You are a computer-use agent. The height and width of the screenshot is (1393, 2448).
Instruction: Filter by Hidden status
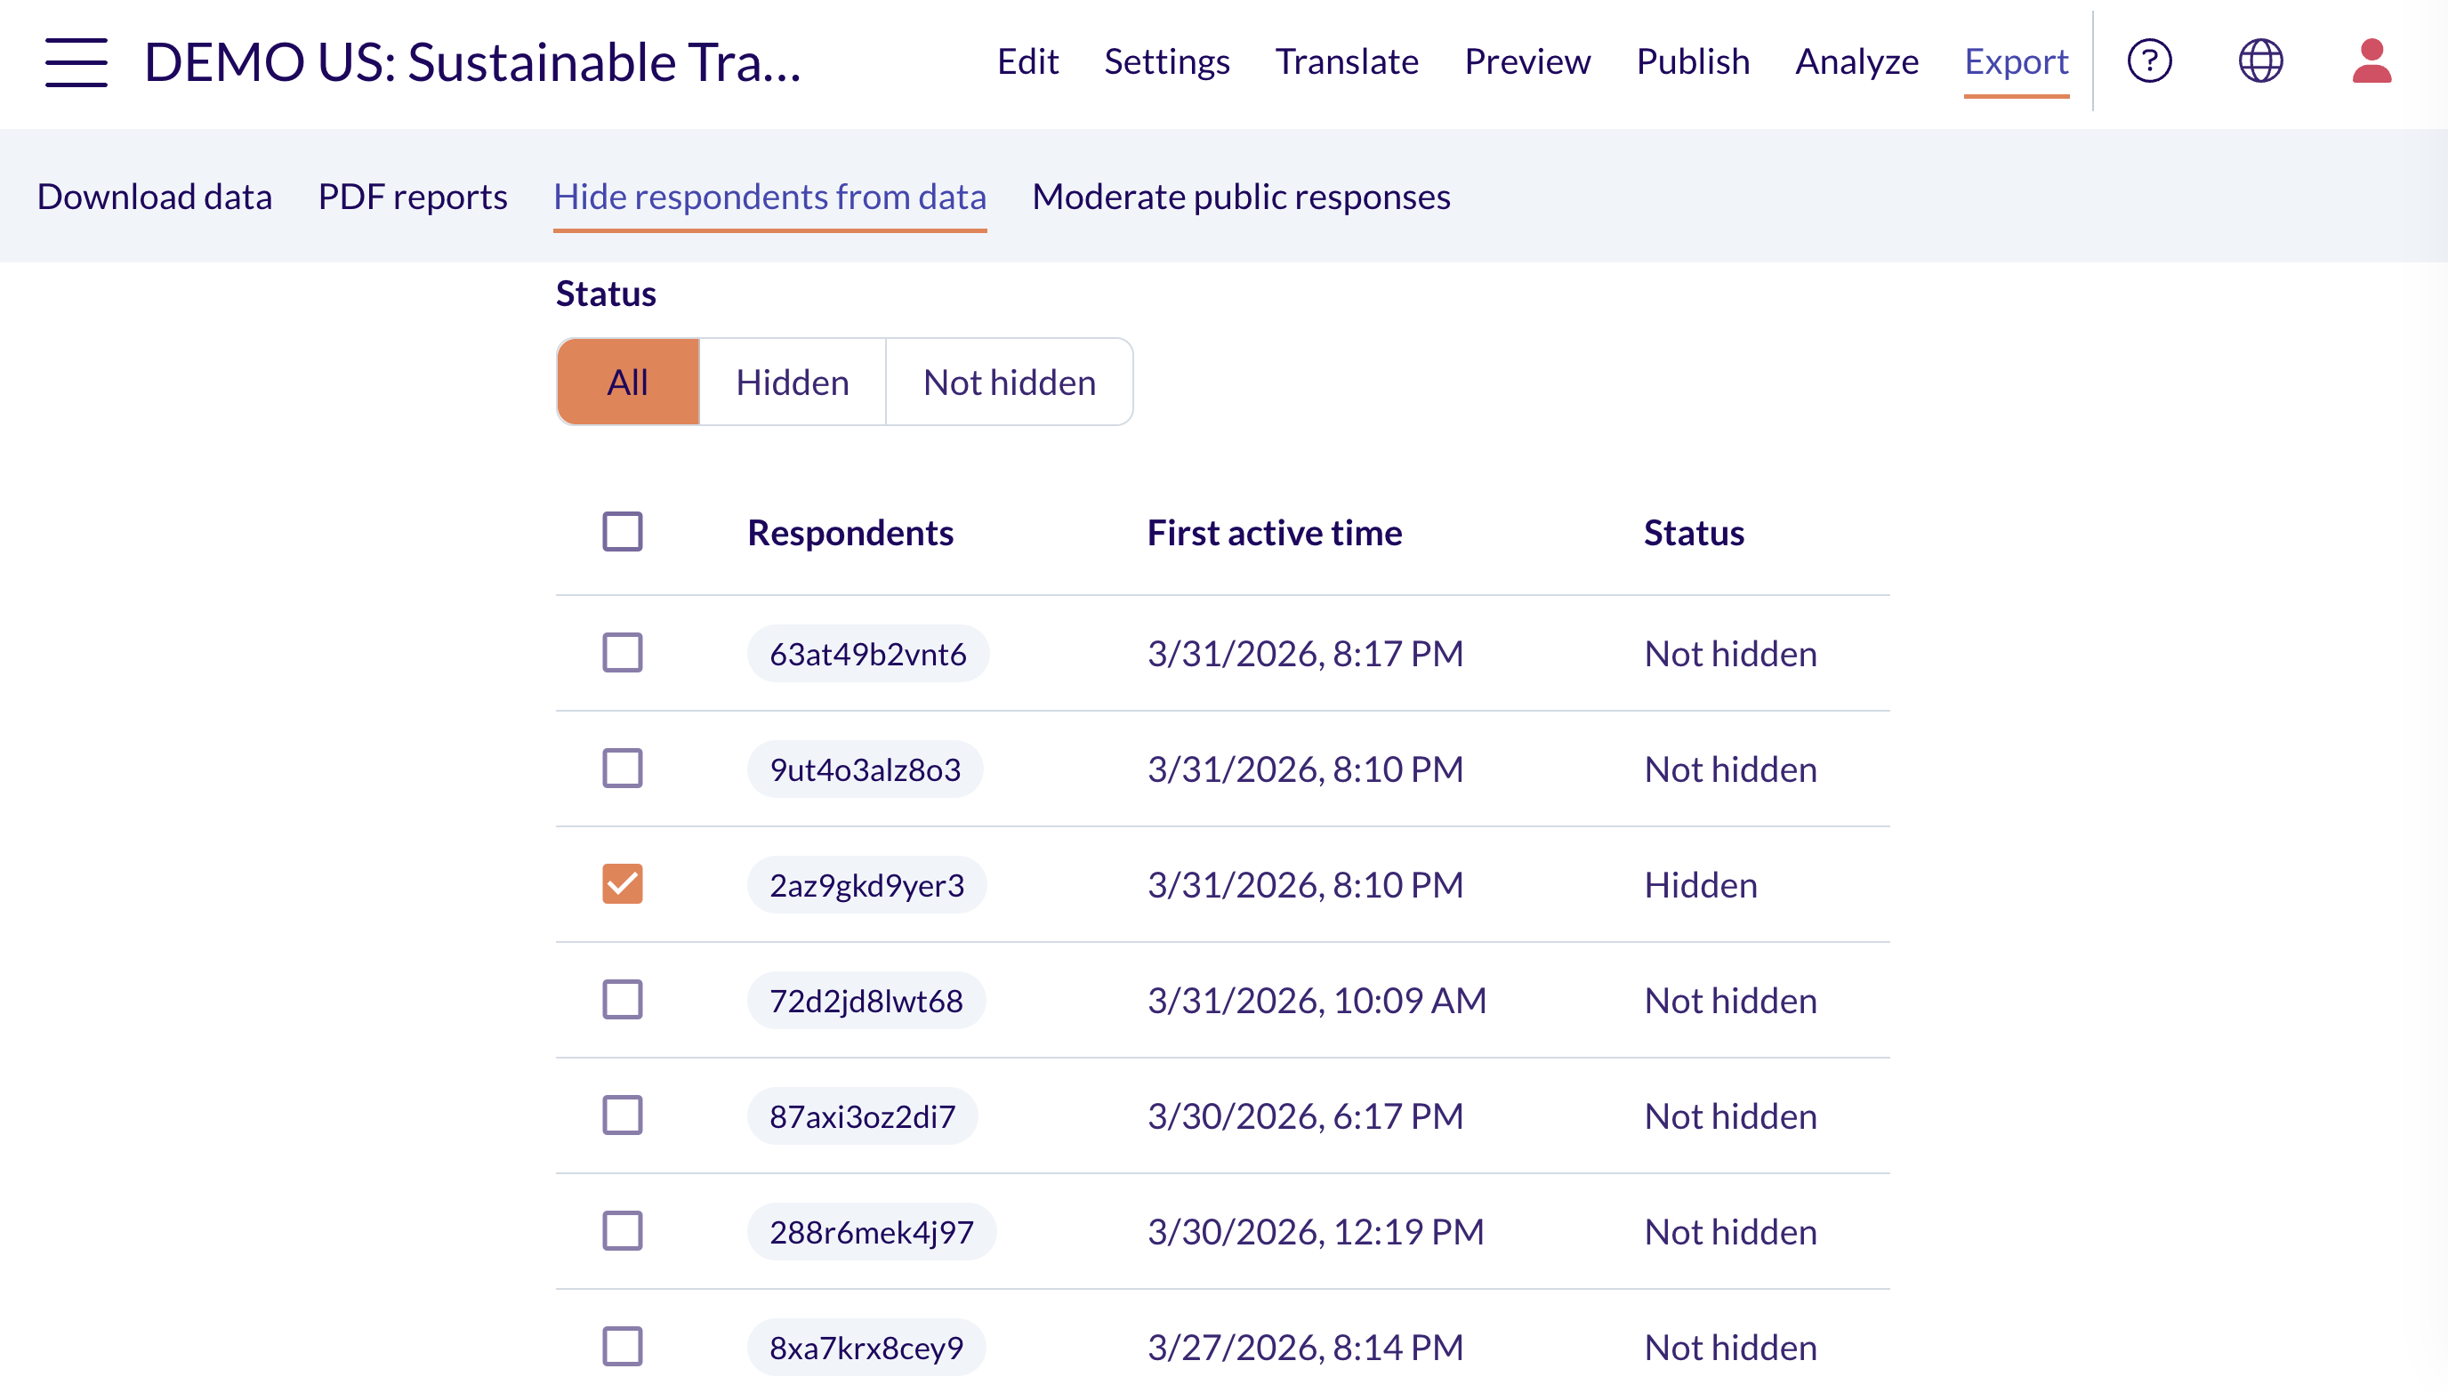coord(792,382)
